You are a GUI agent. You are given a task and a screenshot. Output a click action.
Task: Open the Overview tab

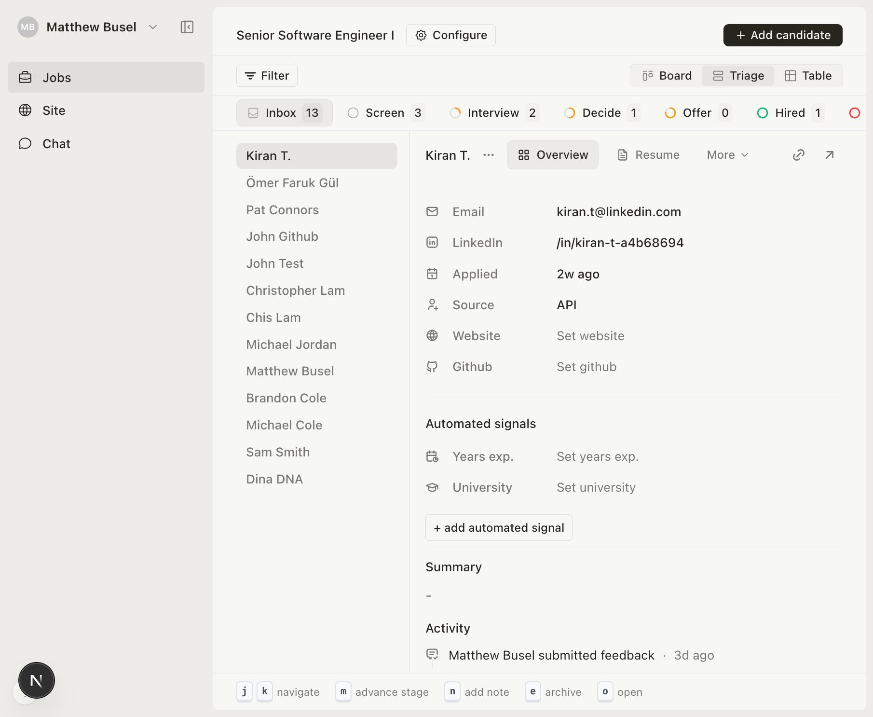click(x=553, y=155)
